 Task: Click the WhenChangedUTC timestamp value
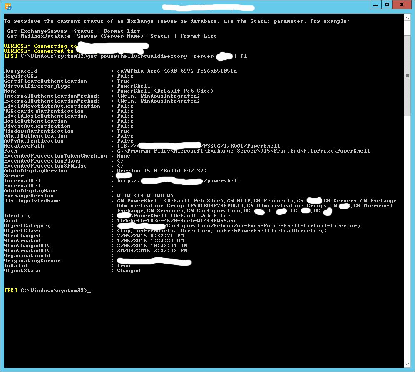tap(152, 246)
